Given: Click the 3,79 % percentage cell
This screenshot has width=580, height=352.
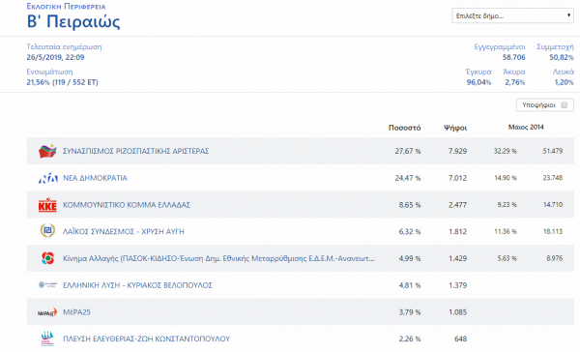Looking at the screenshot, I should click(410, 312).
